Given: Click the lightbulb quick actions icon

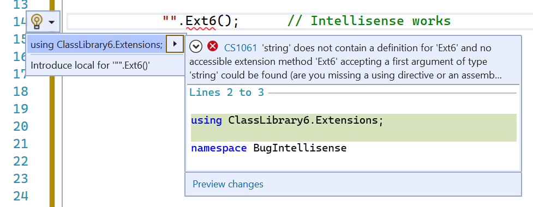Looking at the screenshot, I should [37, 22].
